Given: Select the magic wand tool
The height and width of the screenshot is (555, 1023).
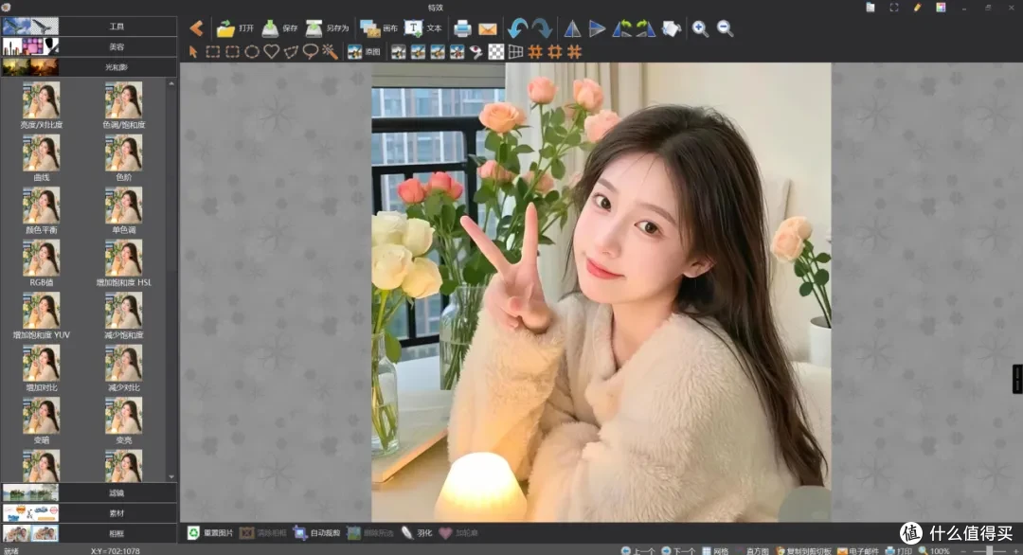Looking at the screenshot, I should [x=331, y=51].
